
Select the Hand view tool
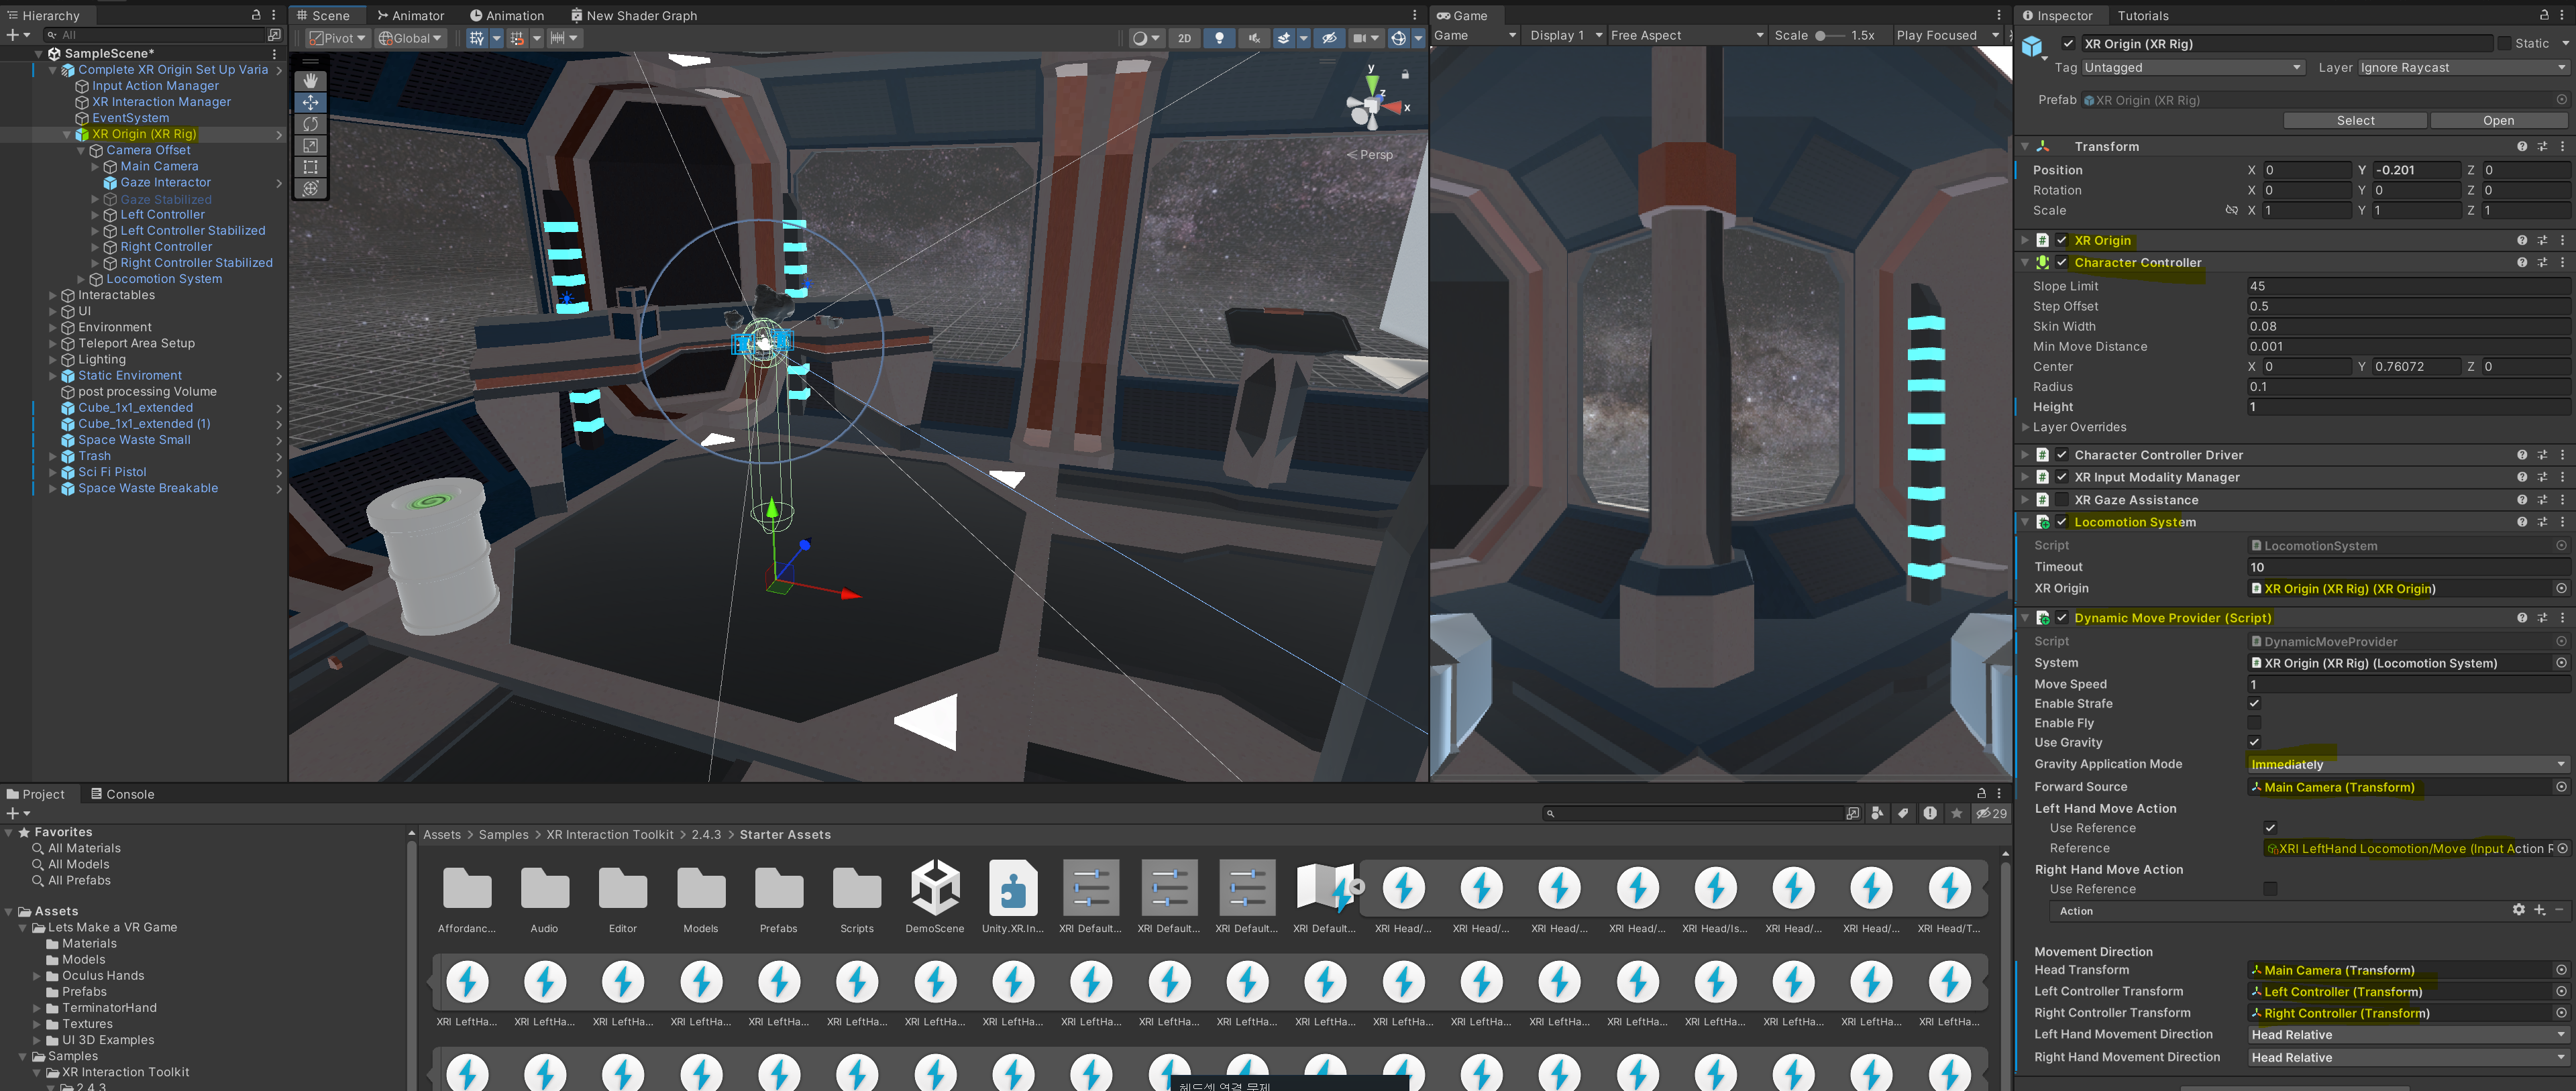pos(310,80)
